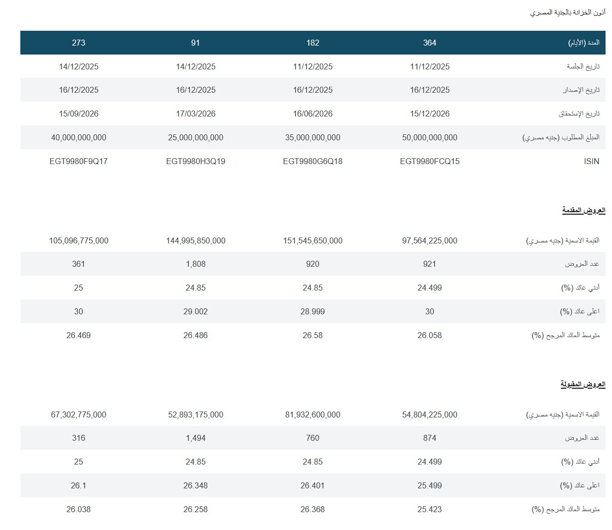612x530 pixels.
Task: Click submitted bids value 151,545,650,000
Action: pyautogui.click(x=312, y=240)
